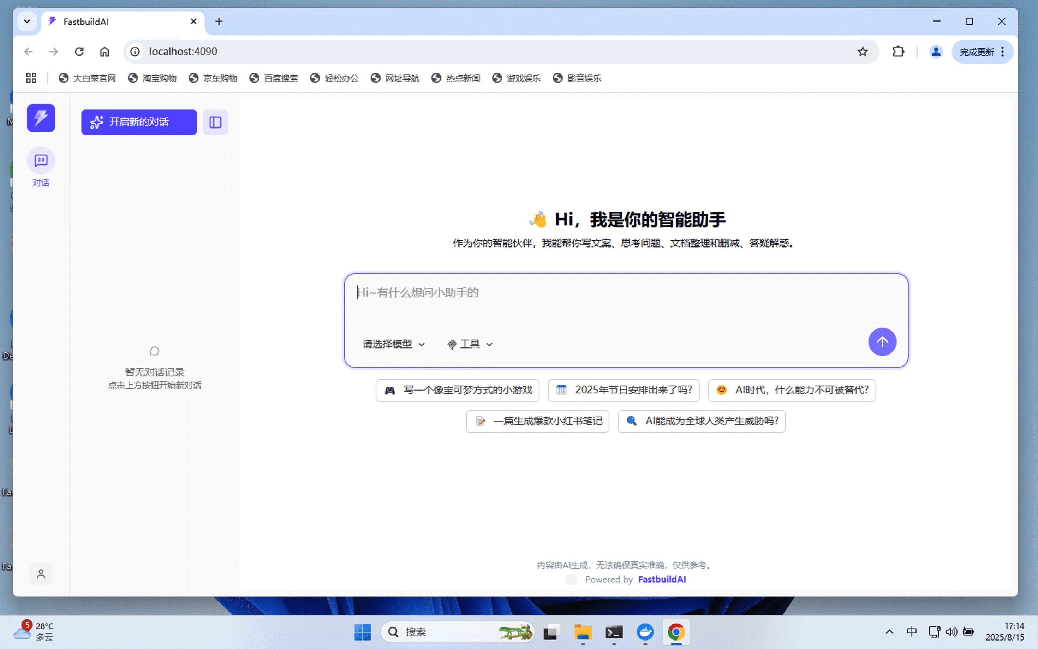Click the bookmark star in the address bar
1038x649 pixels.
(863, 52)
